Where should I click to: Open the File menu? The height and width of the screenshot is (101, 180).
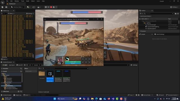coord(7,1)
